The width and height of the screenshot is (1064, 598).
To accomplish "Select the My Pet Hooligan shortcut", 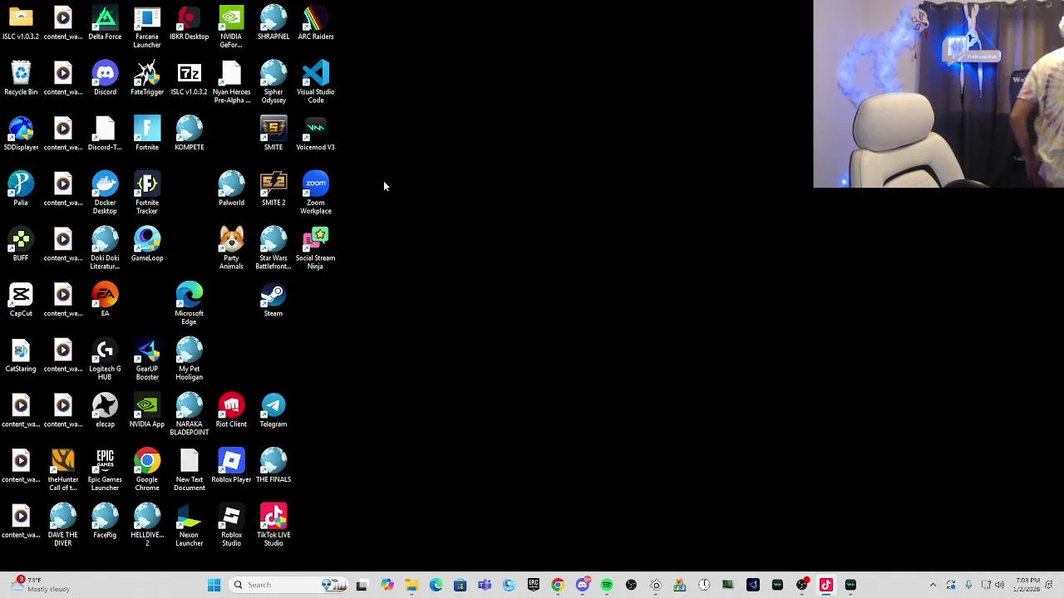I will (189, 359).
